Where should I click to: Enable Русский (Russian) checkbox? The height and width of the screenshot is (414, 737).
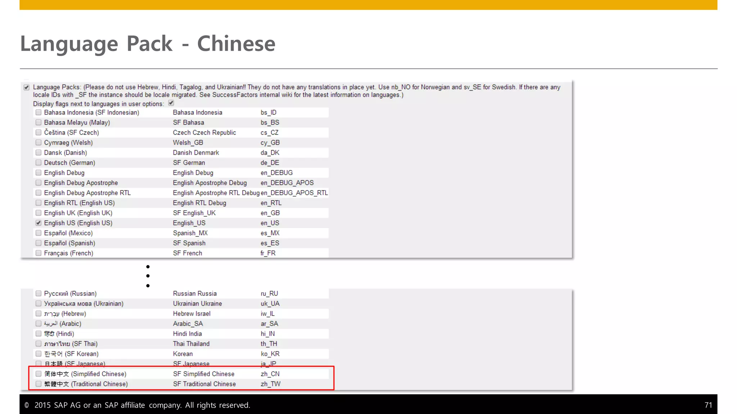tap(39, 294)
